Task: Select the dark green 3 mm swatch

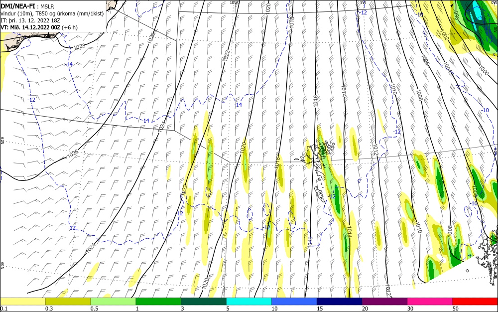Action: 204,302
